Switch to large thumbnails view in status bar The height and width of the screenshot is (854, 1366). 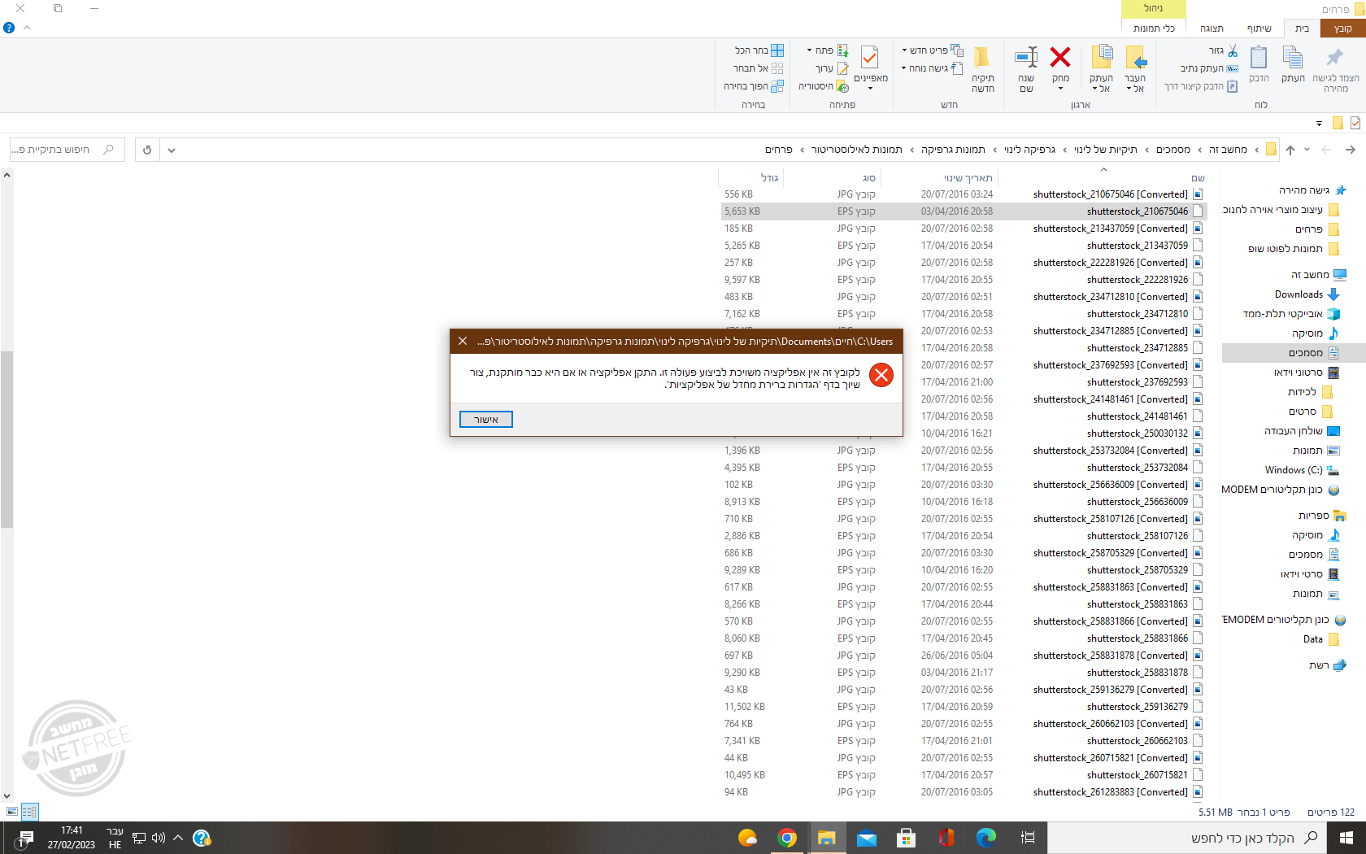point(12,812)
